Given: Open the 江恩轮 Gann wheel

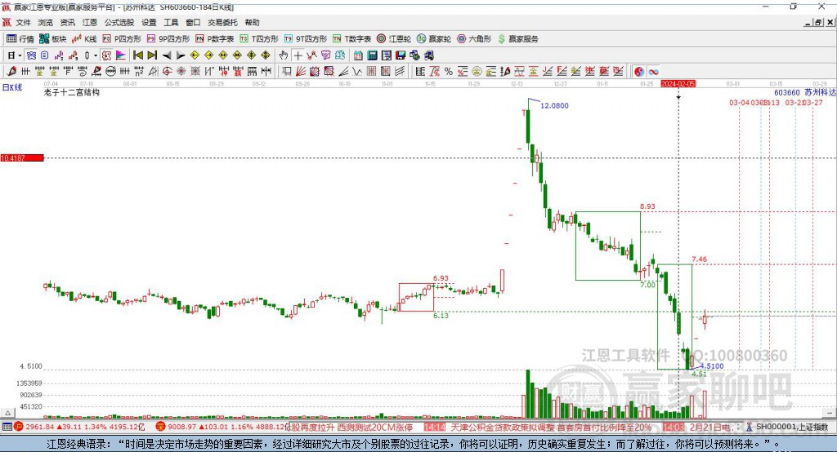Looking at the screenshot, I should pyautogui.click(x=394, y=39).
